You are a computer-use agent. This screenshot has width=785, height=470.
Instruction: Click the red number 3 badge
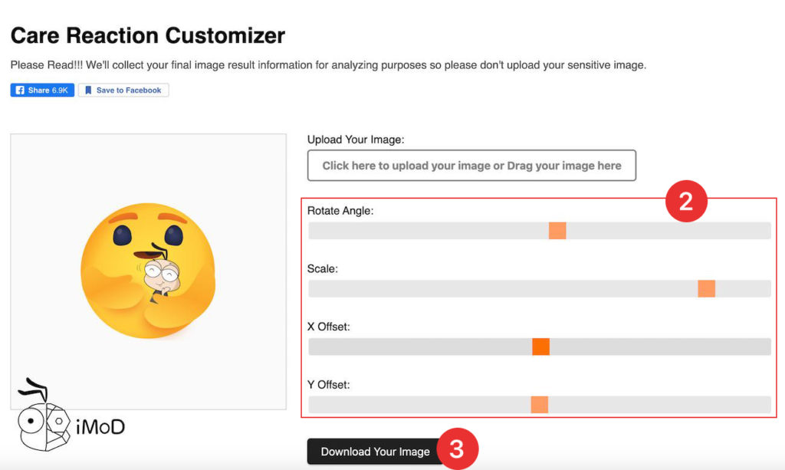point(456,449)
